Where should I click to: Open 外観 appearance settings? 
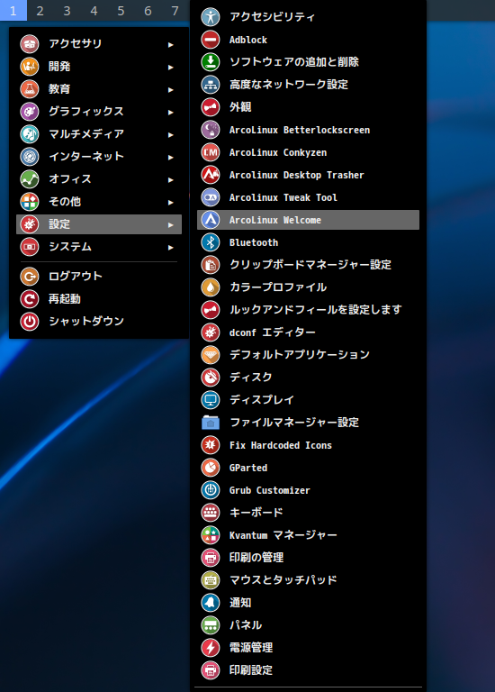(308, 107)
